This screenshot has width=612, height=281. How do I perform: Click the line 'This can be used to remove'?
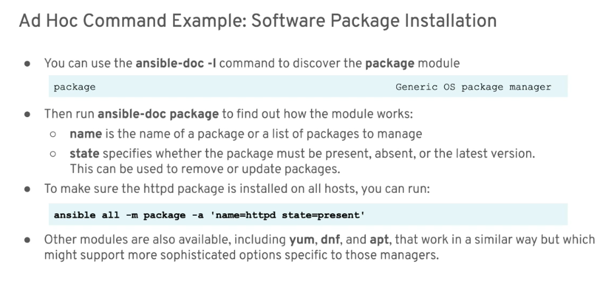205,169
